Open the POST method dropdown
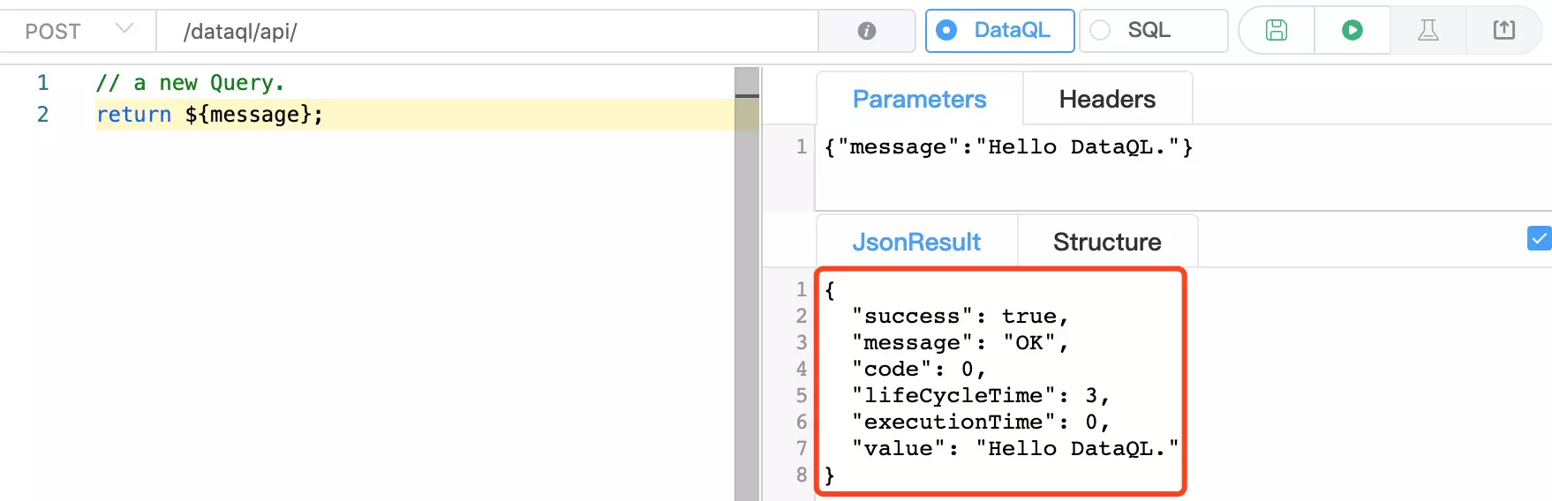The image size is (1552, 501). click(78, 32)
